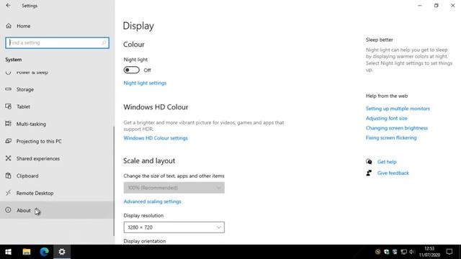Image resolution: width=461 pixels, height=259 pixels.
Task: Click the round yellow system tray icon
Action: (377, 252)
